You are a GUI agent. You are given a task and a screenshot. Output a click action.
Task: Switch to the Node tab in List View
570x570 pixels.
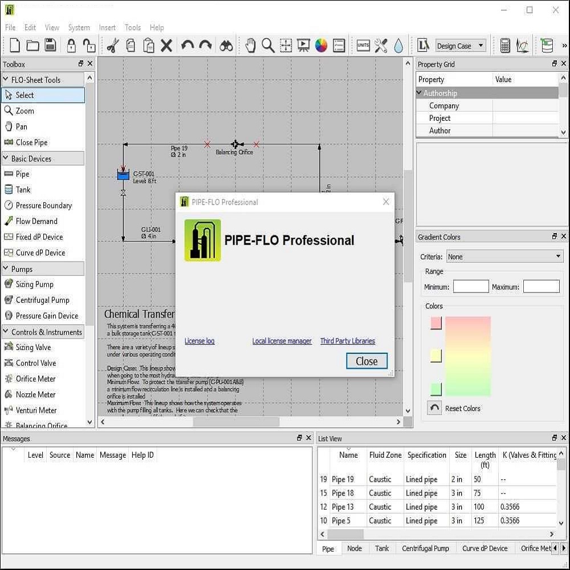pyautogui.click(x=355, y=548)
